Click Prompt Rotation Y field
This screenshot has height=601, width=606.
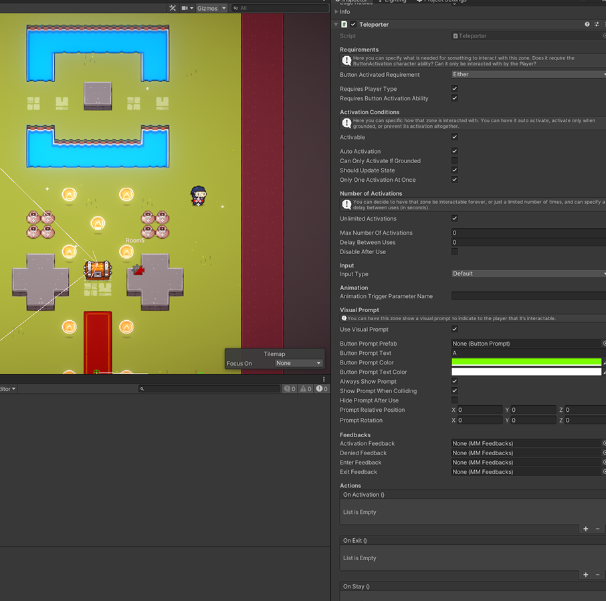533,420
